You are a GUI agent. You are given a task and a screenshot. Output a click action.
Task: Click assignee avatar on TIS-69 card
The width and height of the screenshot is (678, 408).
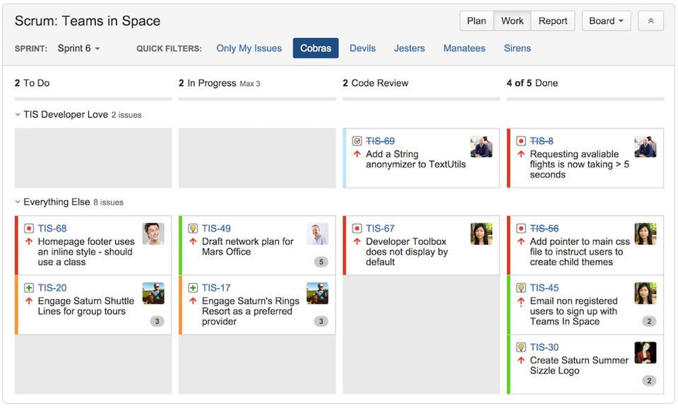[482, 147]
